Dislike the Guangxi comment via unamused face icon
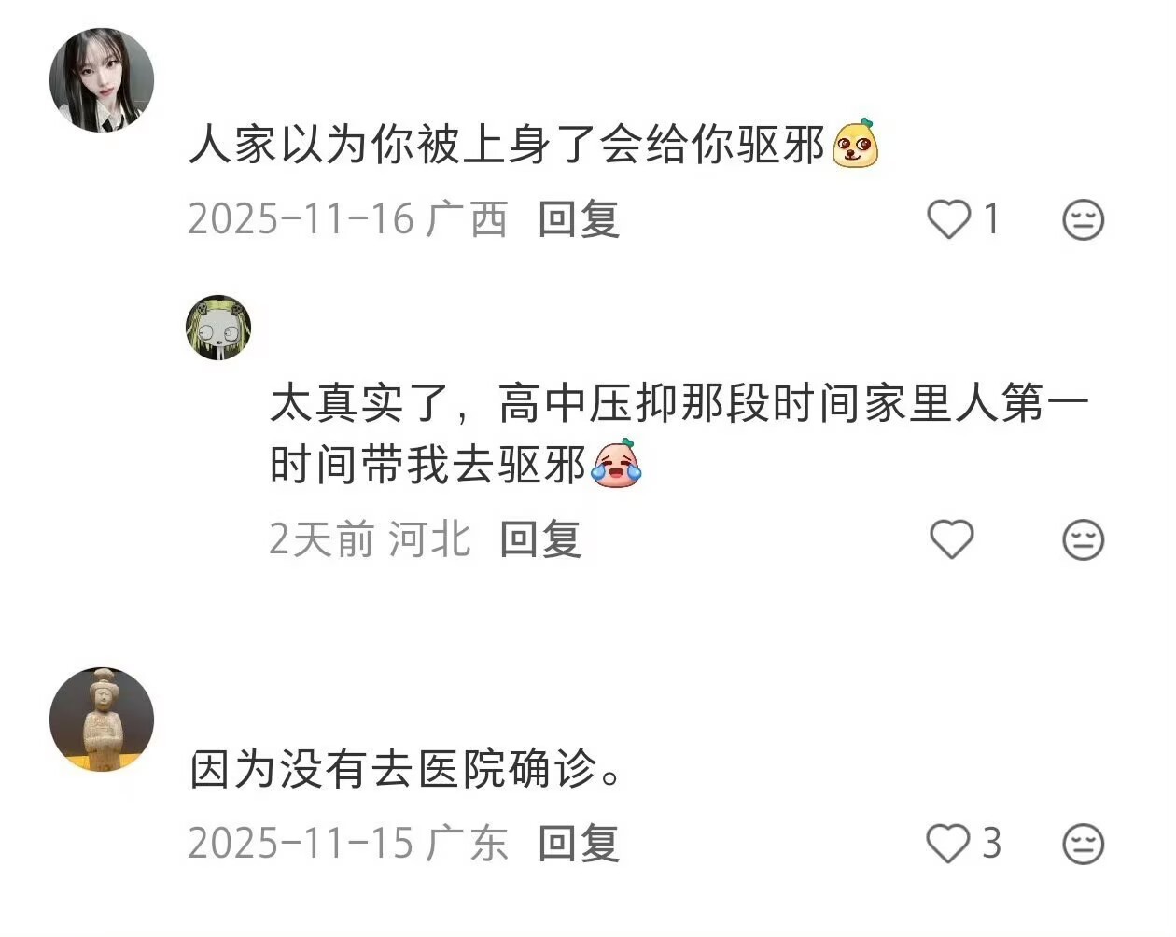Image resolution: width=1176 pixels, height=937 pixels. point(1084,220)
